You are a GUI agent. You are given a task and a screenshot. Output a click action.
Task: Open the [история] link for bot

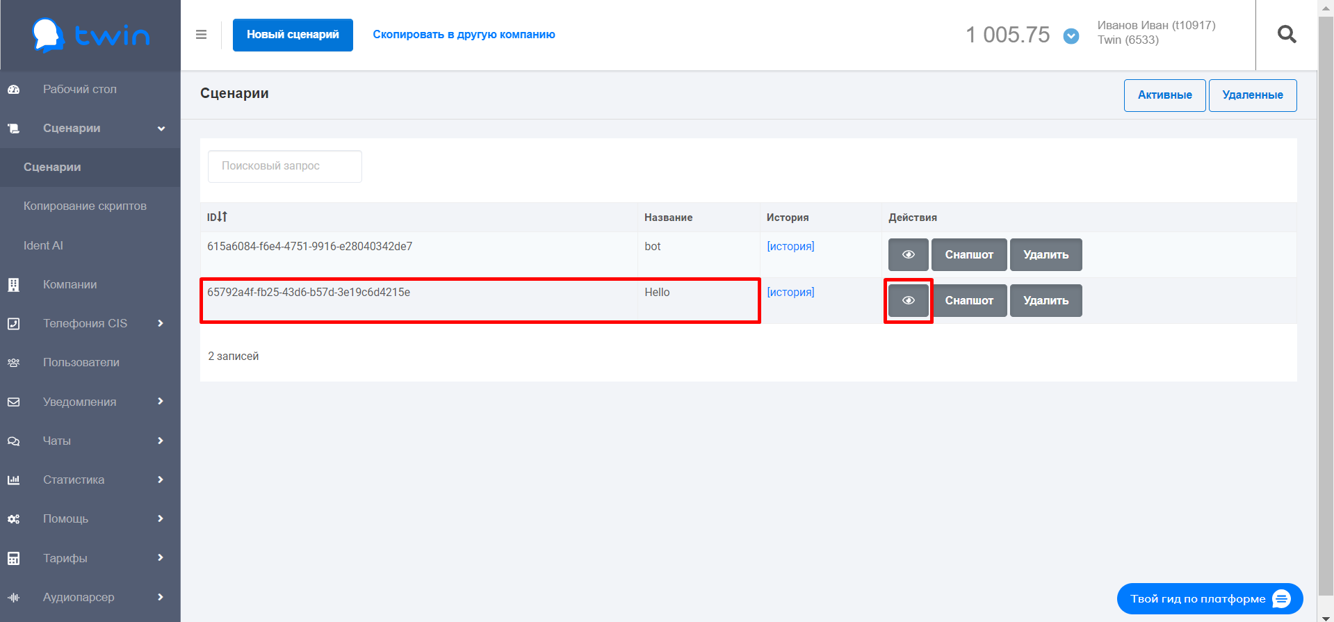[x=790, y=246]
